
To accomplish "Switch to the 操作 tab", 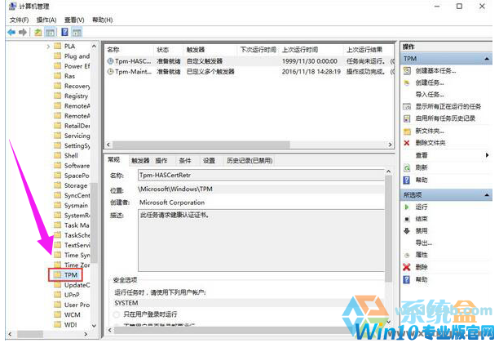I will point(161,161).
